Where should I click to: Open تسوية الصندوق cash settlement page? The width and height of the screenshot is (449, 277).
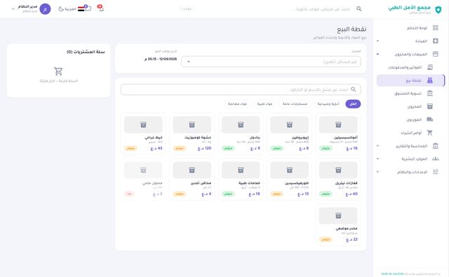coord(410,93)
